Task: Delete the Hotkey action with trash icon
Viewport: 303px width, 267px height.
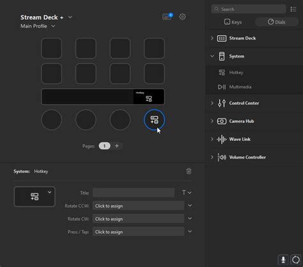Action: coord(189,171)
